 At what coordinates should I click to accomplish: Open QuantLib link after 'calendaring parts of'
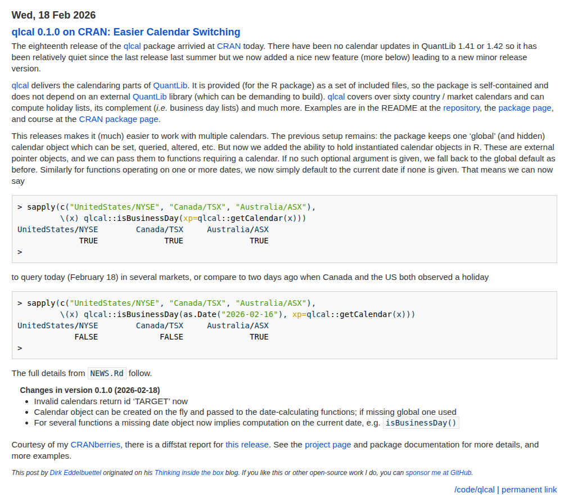tap(170, 85)
